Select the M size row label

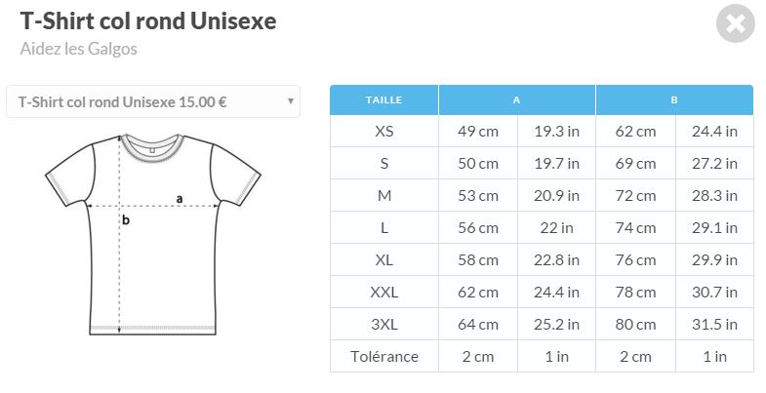[x=384, y=196]
